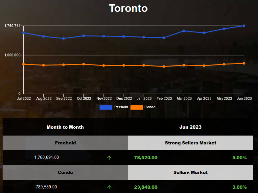
Task: Toggle the blue Freehold legend swatch
Action: (106, 107)
